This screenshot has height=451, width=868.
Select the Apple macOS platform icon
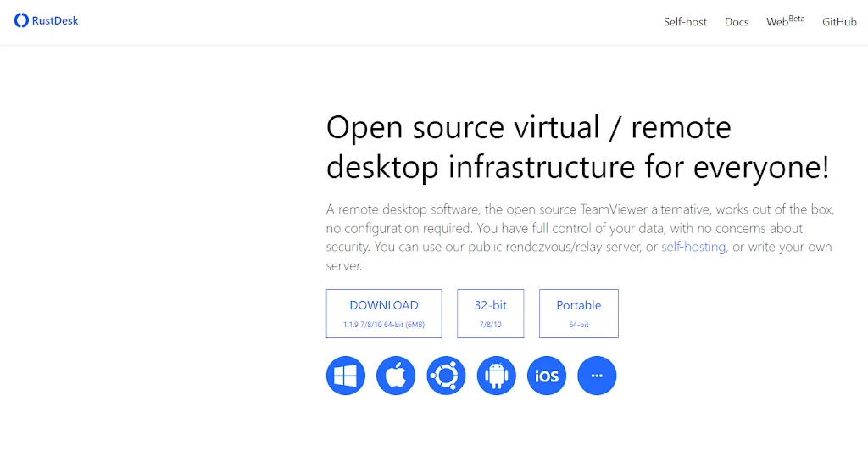pos(396,376)
